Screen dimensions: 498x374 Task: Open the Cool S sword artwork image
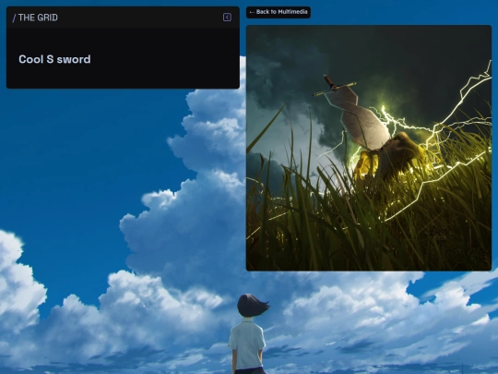coord(369,148)
